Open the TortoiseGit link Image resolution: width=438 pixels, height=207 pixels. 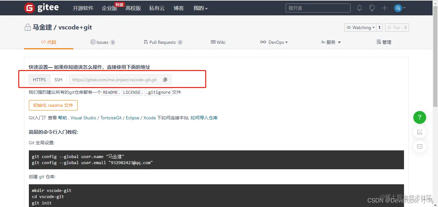[x=111, y=118]
